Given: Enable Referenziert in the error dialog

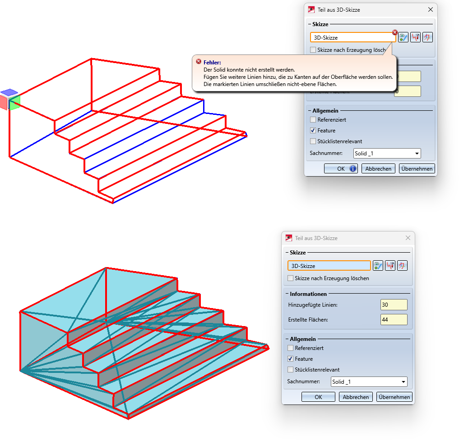Looking at the screenshot, I should pos(313,119).
